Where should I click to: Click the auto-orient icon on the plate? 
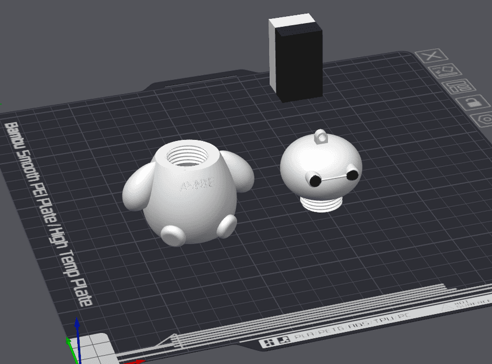coord(445,71)
